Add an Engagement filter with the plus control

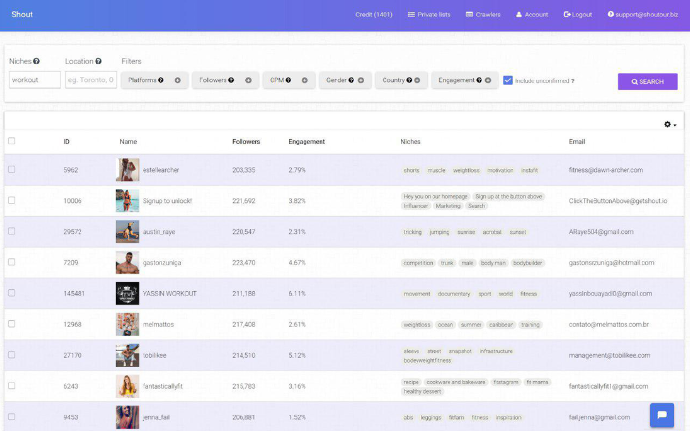point(489,80)
